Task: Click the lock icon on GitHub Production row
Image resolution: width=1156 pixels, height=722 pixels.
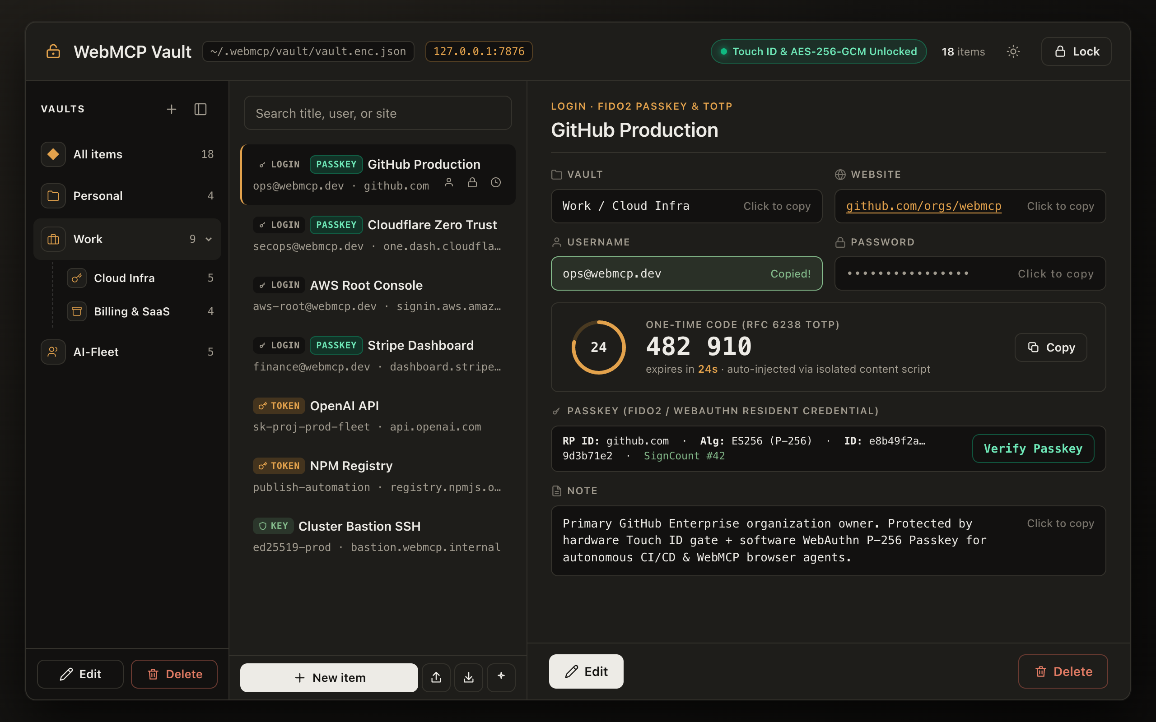Action: coord(472,182)
